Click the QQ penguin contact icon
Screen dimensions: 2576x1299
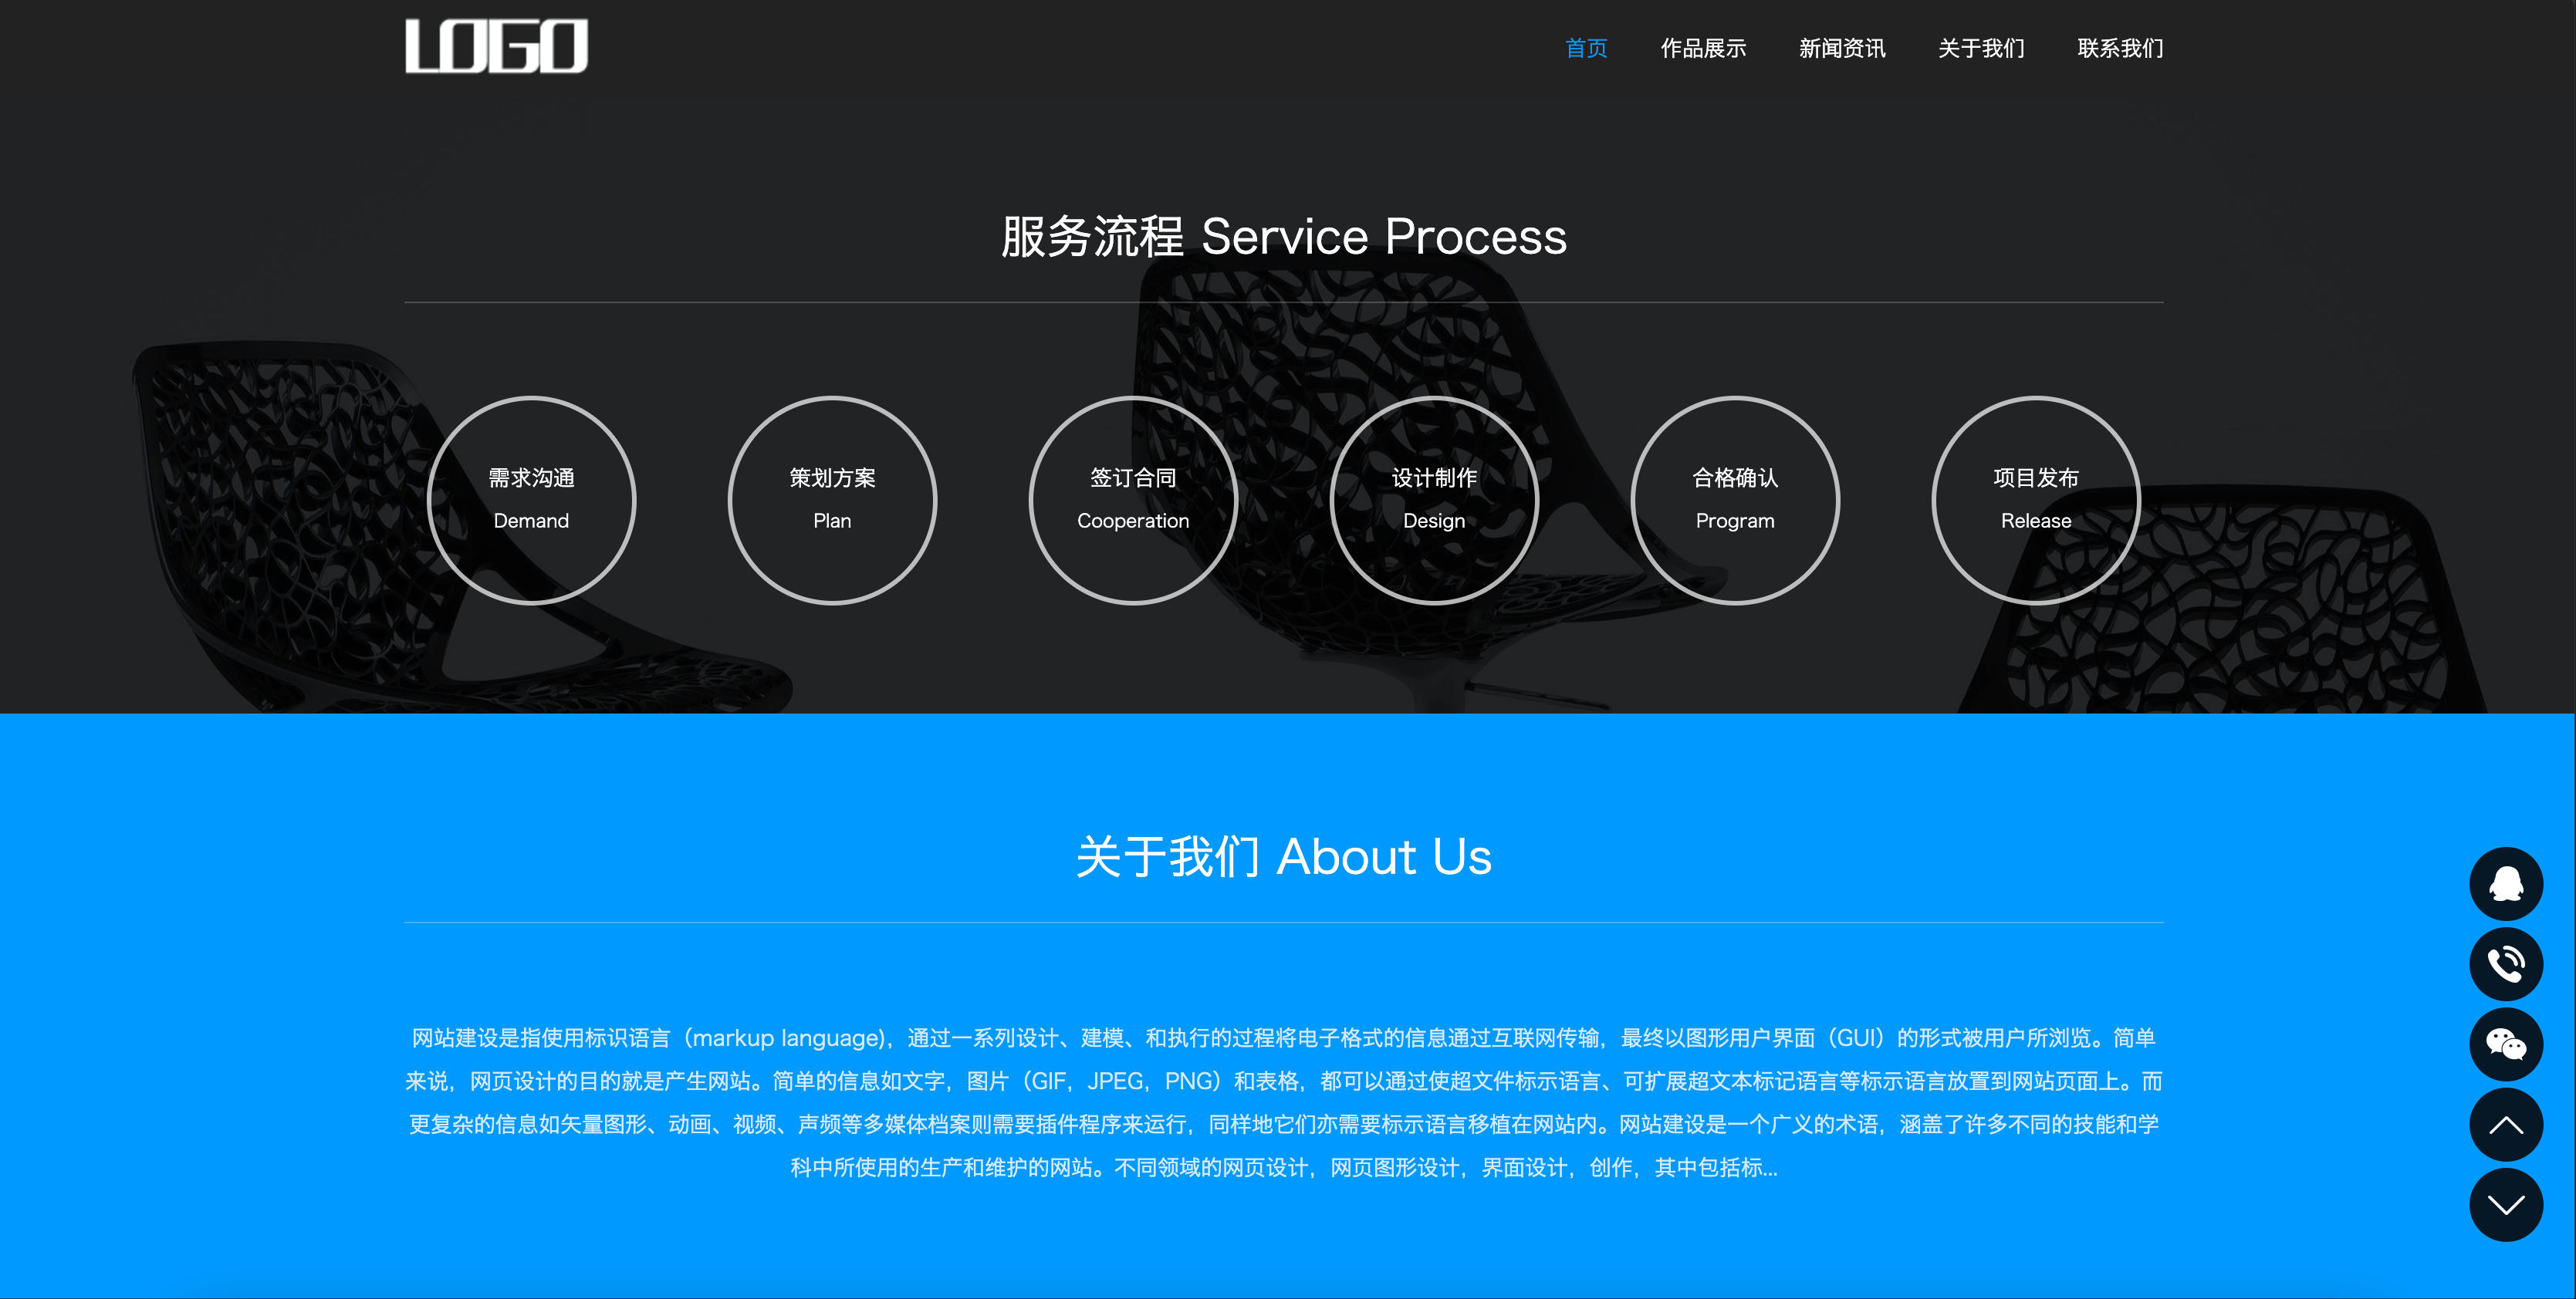tap(2506, 883)
